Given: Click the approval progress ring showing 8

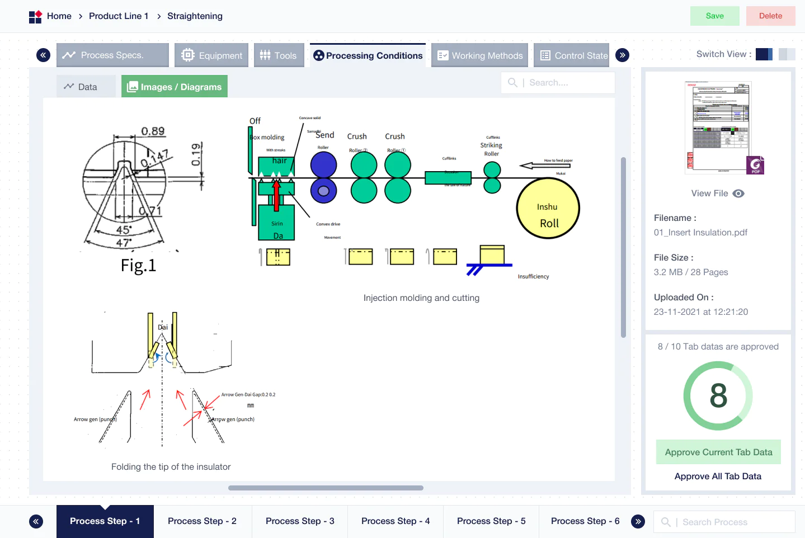Looking at the screenshot, I should (x=718, y=396).
